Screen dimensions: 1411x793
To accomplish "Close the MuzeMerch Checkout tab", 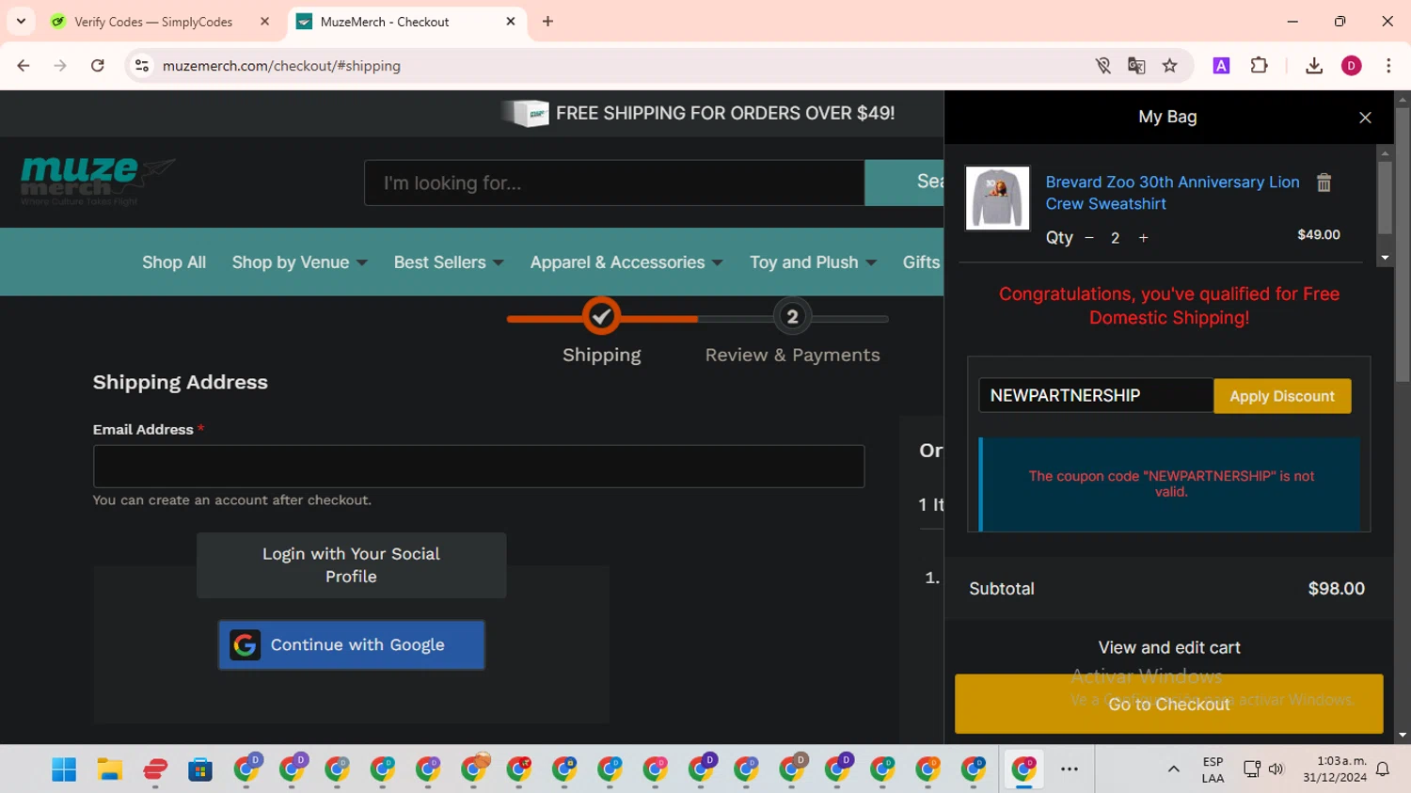I will 511,22.
